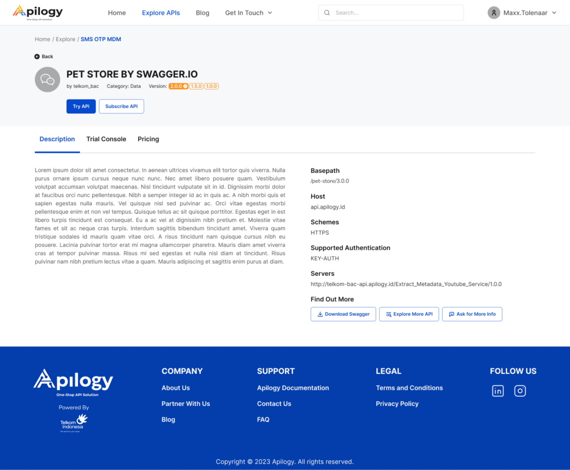
Task: Click the Ask for More Info button
Action: (x=472, y=314)
